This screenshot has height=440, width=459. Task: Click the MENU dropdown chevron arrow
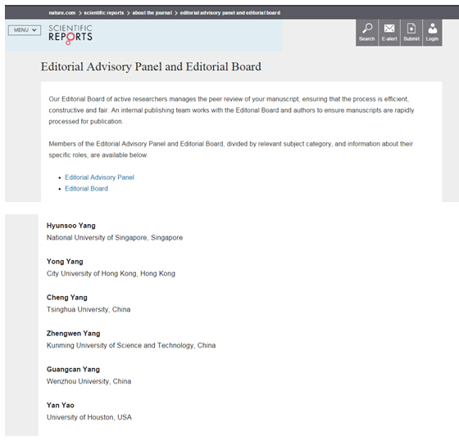click(34, 30)
